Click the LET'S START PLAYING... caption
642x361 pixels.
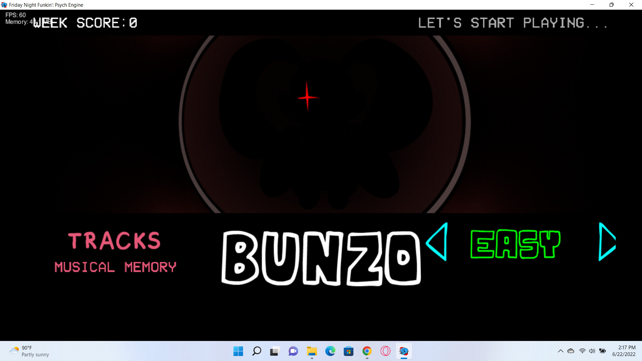[x=513, y=23]
